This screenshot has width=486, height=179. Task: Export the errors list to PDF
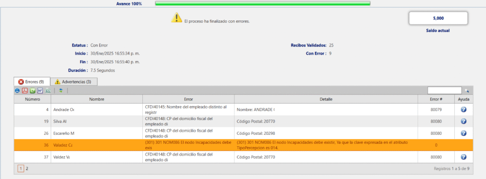[x=25, y=91]
